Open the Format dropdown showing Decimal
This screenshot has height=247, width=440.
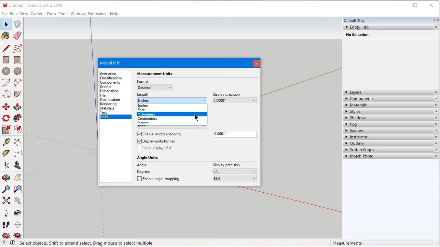pyautogui.click(x=155, y=87)
